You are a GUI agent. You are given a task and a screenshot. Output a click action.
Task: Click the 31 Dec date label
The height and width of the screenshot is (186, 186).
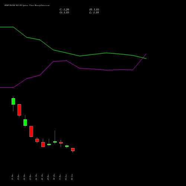(x=60, y=177)
